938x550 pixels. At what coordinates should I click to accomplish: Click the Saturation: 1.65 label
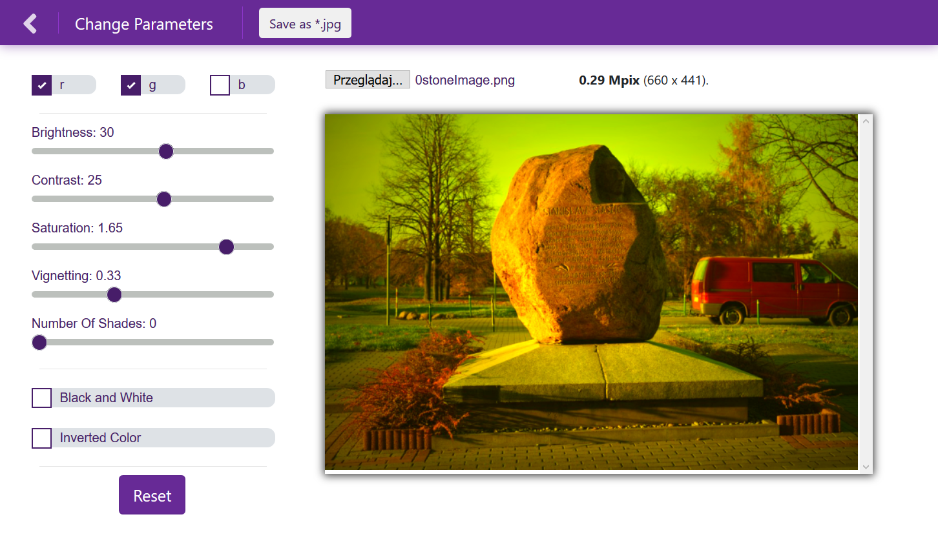click(77, 228)
